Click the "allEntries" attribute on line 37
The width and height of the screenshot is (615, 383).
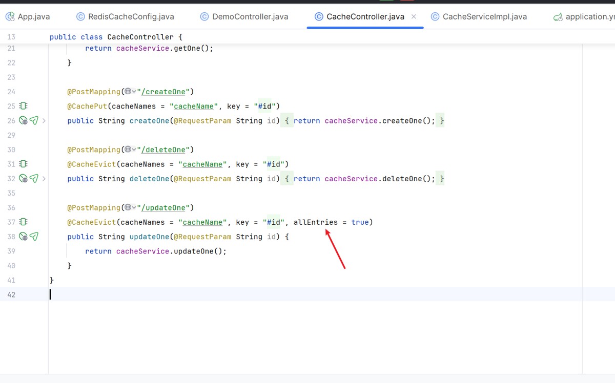(x=316, y=222)
